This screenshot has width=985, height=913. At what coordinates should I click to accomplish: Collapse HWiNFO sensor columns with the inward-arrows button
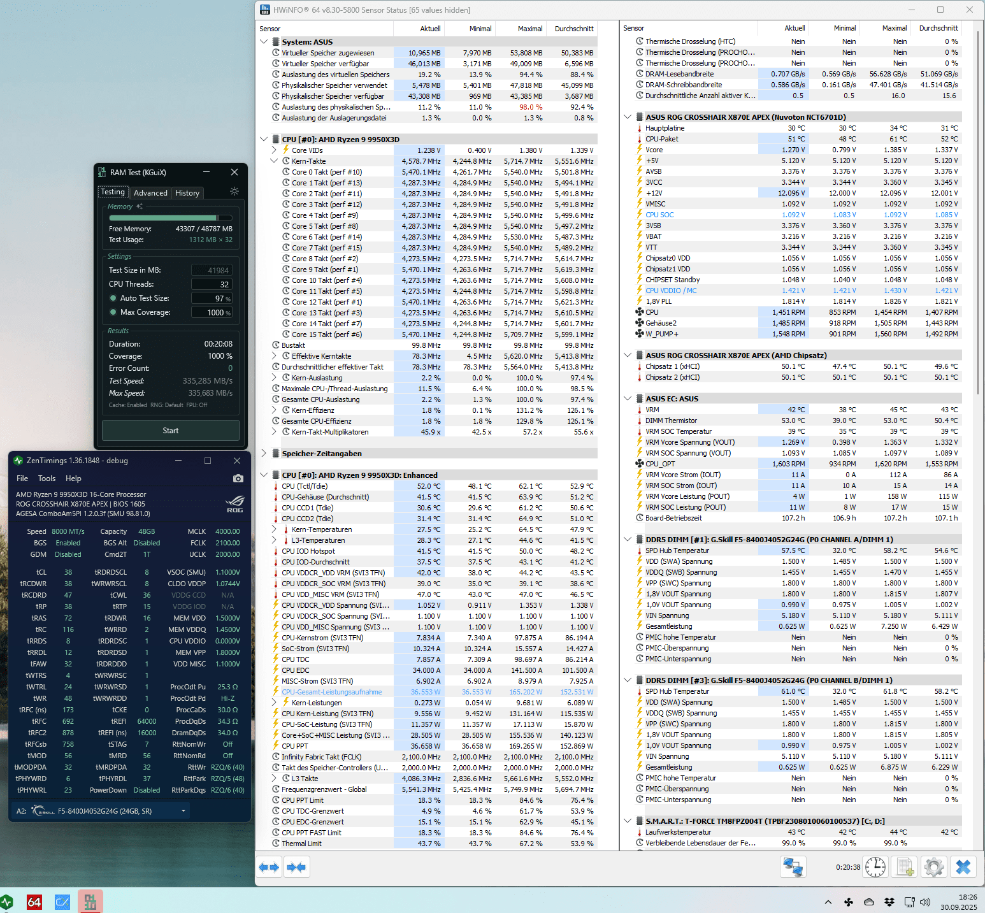[x=296, y=867]
